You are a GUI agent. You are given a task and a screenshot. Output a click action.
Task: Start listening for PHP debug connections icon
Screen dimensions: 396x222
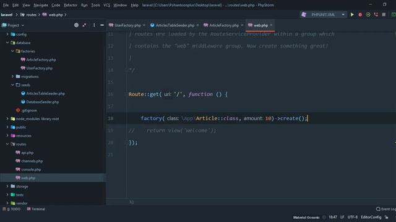(376, 15)
